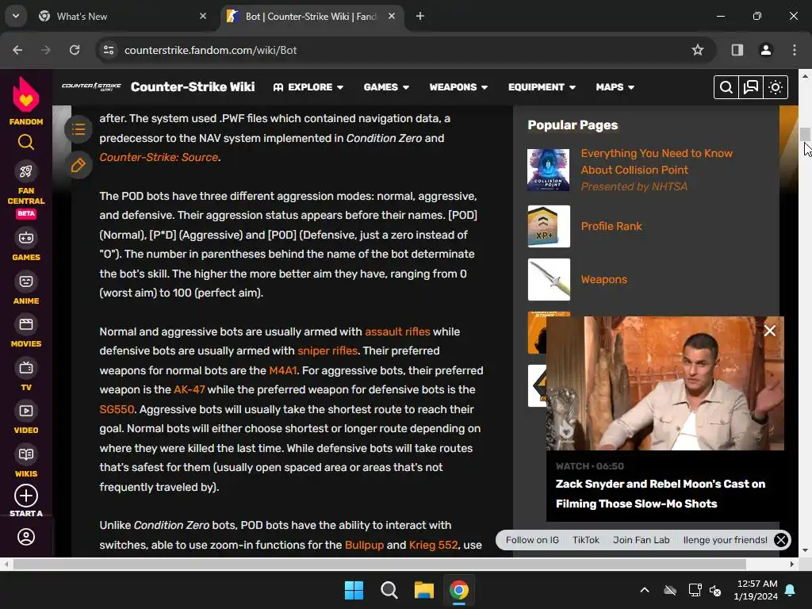Screen dimensions: 812x609
Task: Click the Weapons knife thumbnail
Action: pyautogui.click(x=549, y=280)
